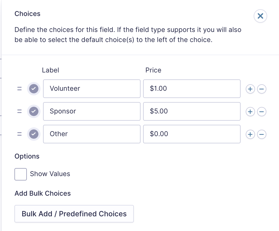279x231 pixels.
Task: Toggle default selection for Volunteer
Action: coord(34,89)
